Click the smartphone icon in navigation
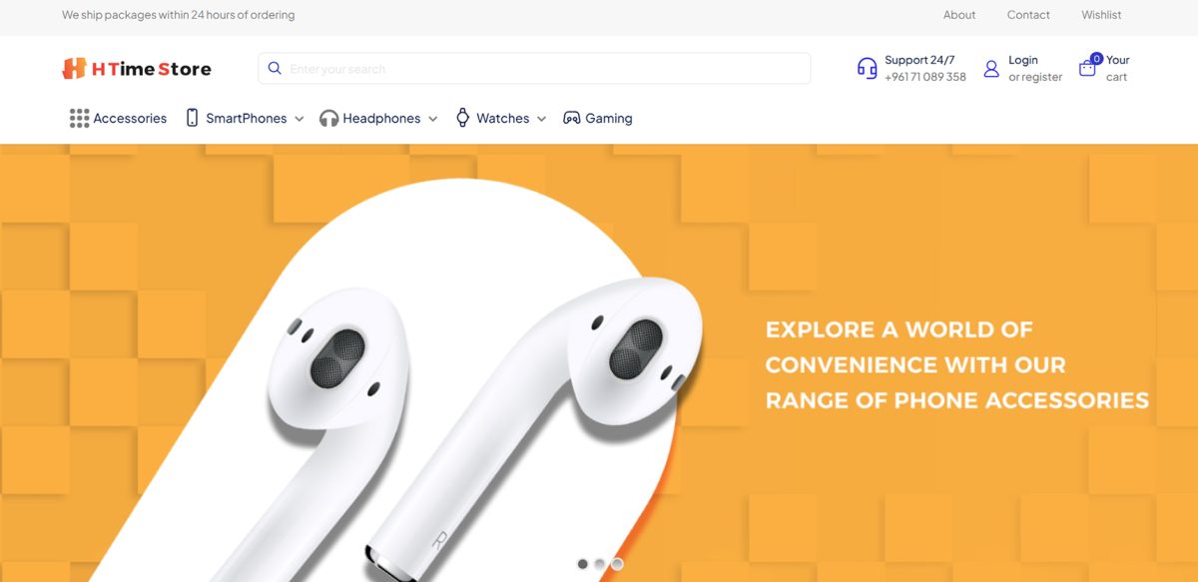The width and height of the screenshot is (1198, 582). click(x=192, y=118)
